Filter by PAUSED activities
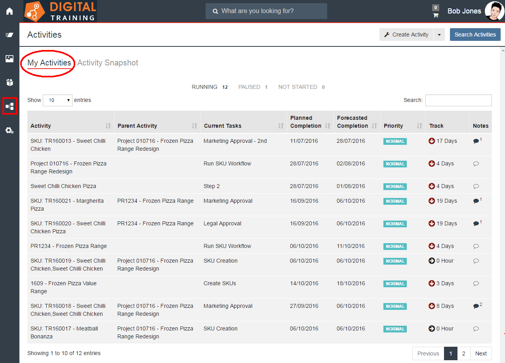This screenshot has width=505, height=363. (253, 87)
